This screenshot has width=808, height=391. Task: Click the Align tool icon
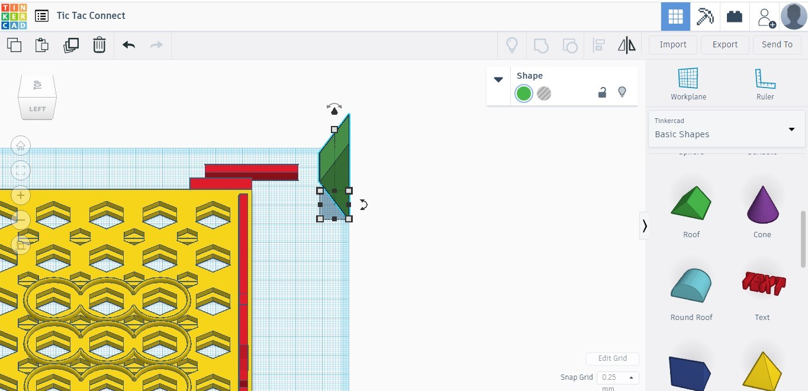tap(598, 45)
